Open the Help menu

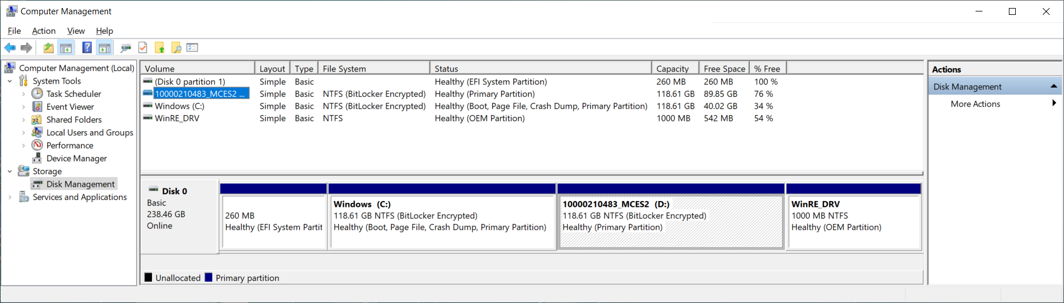click(105, 31)
